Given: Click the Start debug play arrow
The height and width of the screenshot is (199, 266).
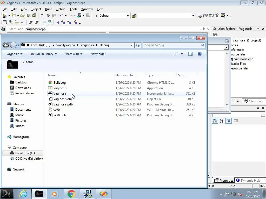Looking at the screenshot, I should pyautogui.click(x=97, y=16).
